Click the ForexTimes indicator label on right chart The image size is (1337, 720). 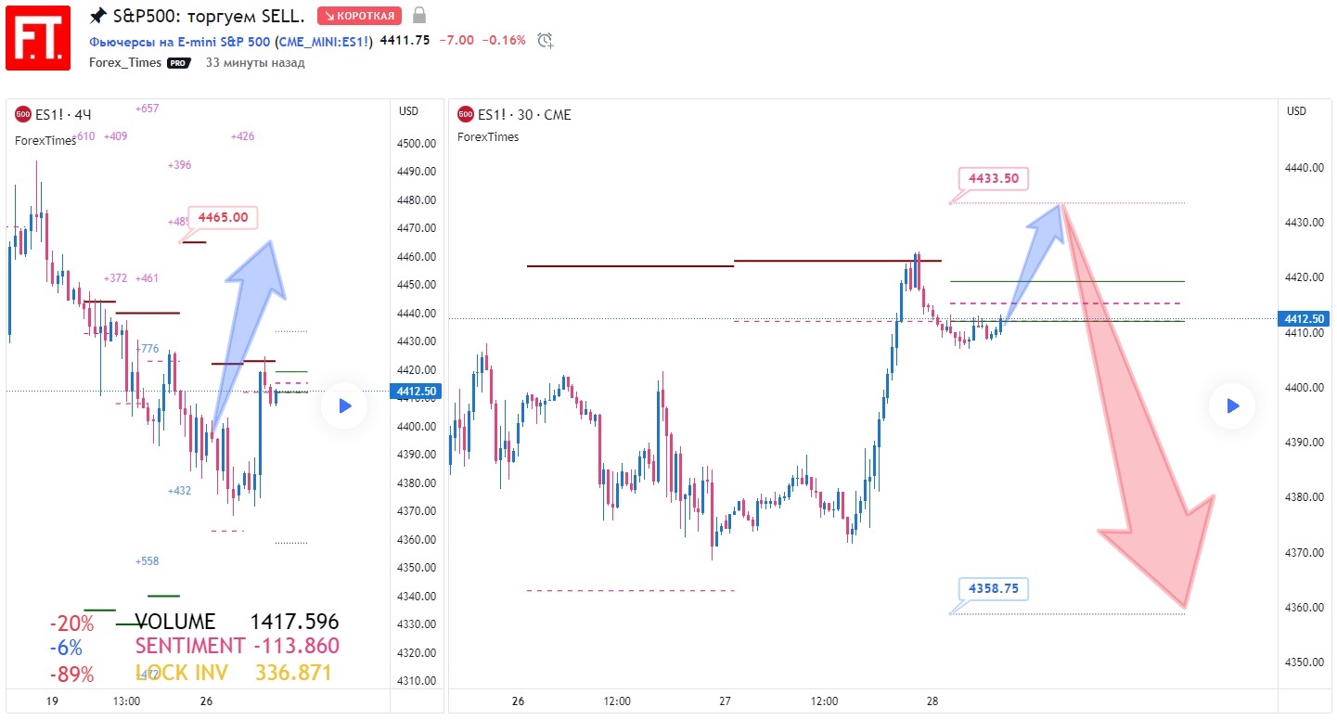click(x=488, y=137)
